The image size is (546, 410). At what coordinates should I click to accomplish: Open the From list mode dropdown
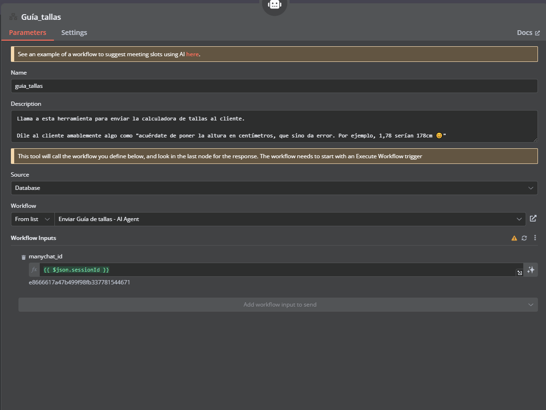tap(32, 219)
